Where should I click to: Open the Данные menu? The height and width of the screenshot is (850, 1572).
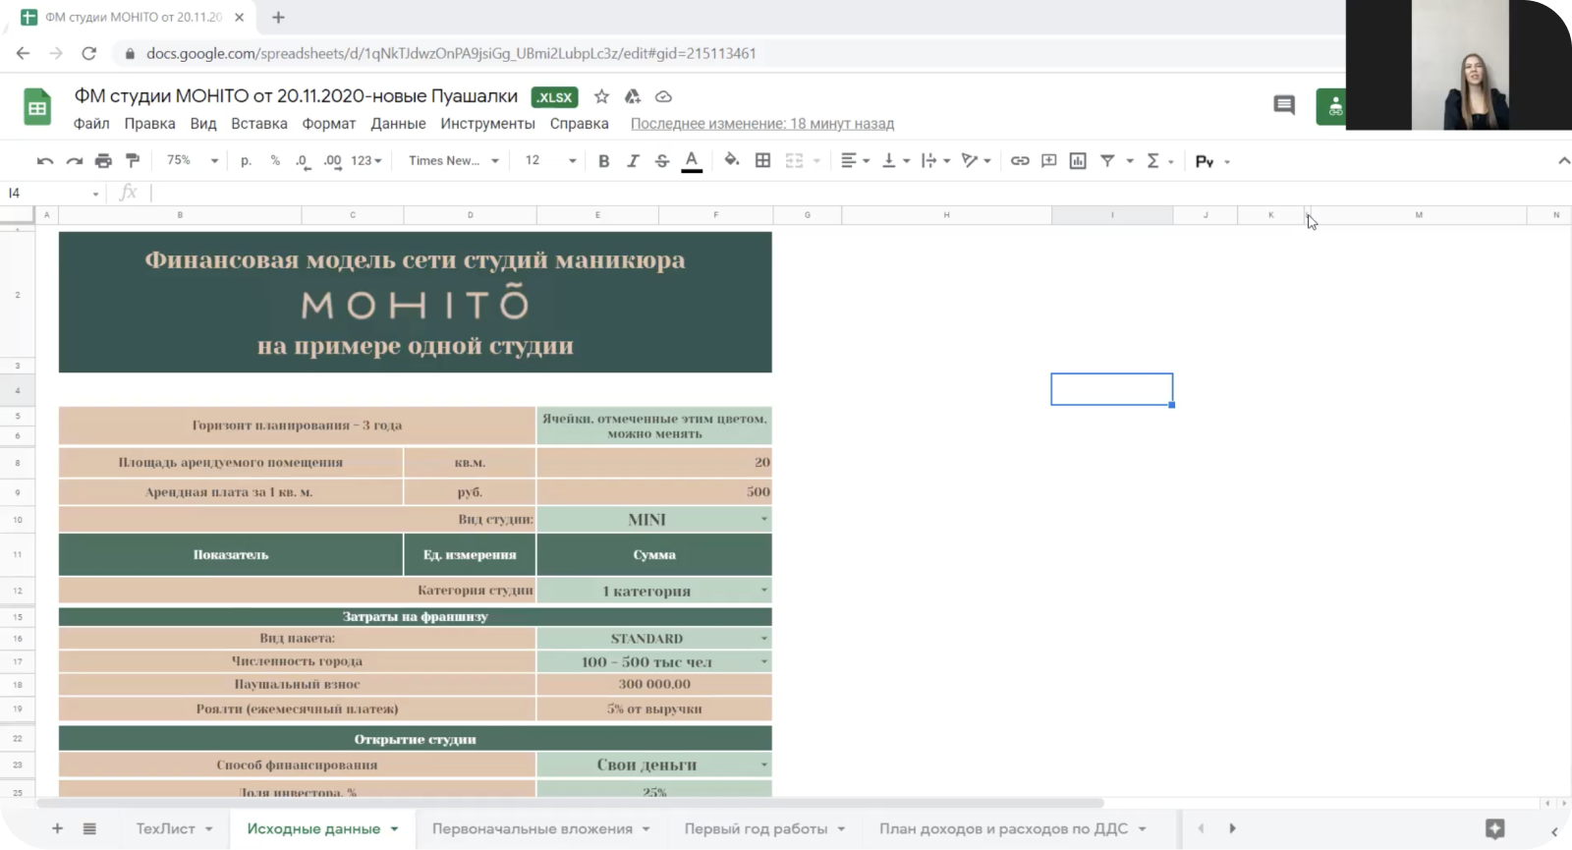click(x=398, y=124)
